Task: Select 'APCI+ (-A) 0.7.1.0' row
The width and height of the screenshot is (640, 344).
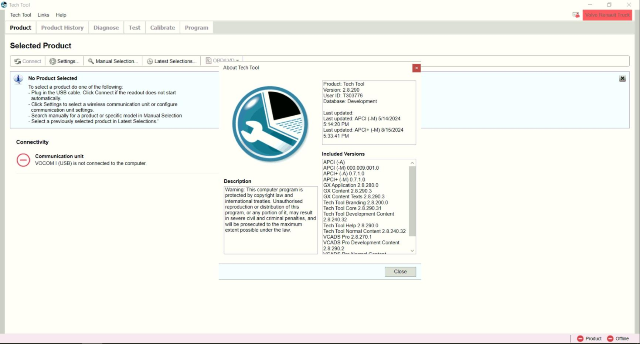Action: (344, 174)
